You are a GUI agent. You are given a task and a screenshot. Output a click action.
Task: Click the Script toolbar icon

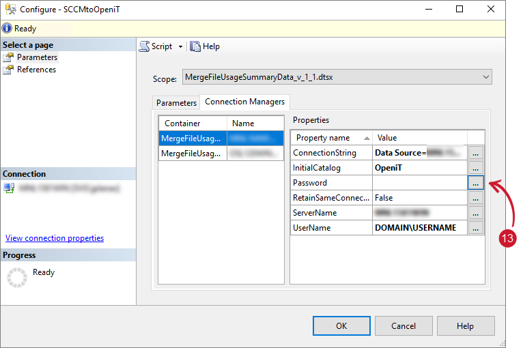point(144,46)
